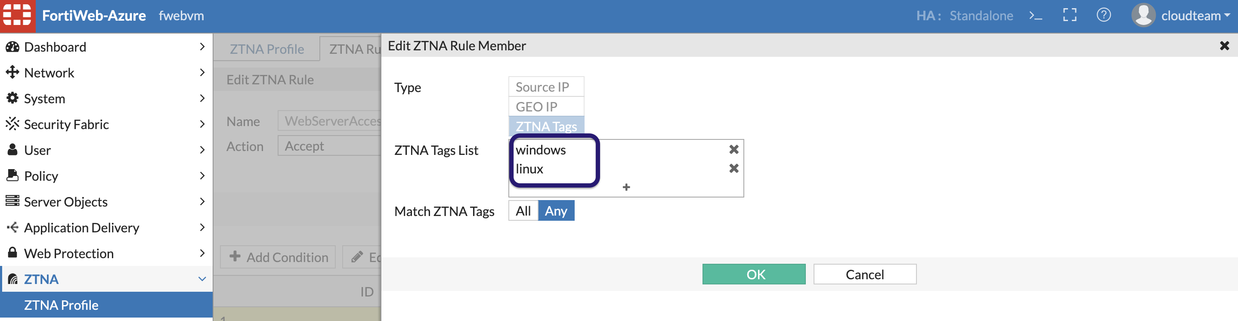Expand the Network menu chevron
The height and width of the screenshot is (321, 1238).
click(x=202, y=73)
